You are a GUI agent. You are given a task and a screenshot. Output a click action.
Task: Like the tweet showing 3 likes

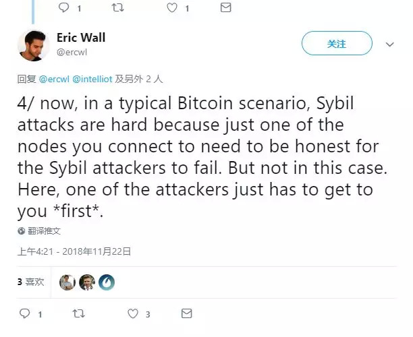coord(133,314)
